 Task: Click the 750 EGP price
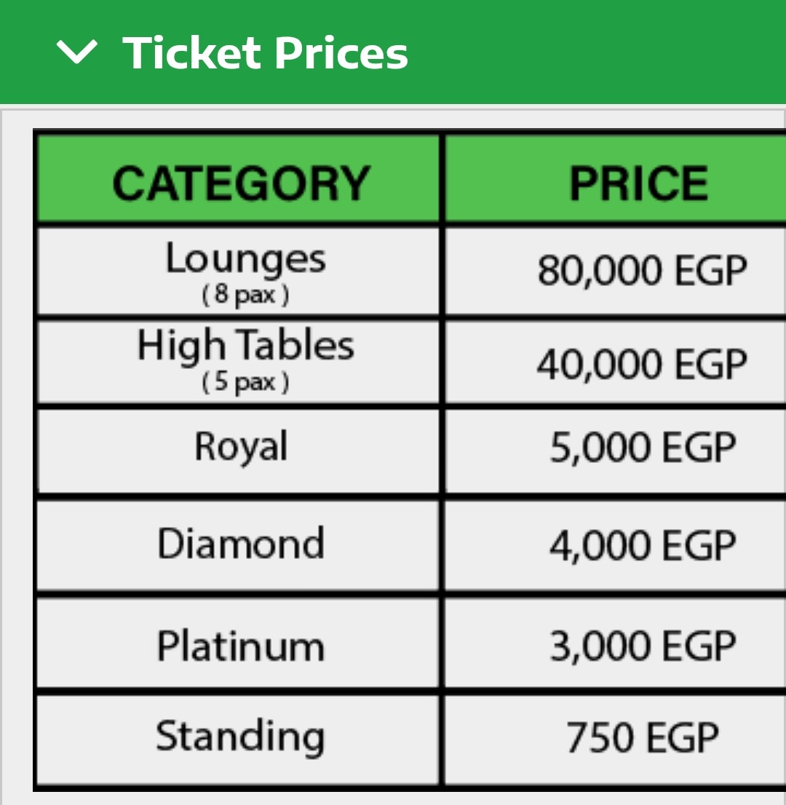[x=642, y=738]
